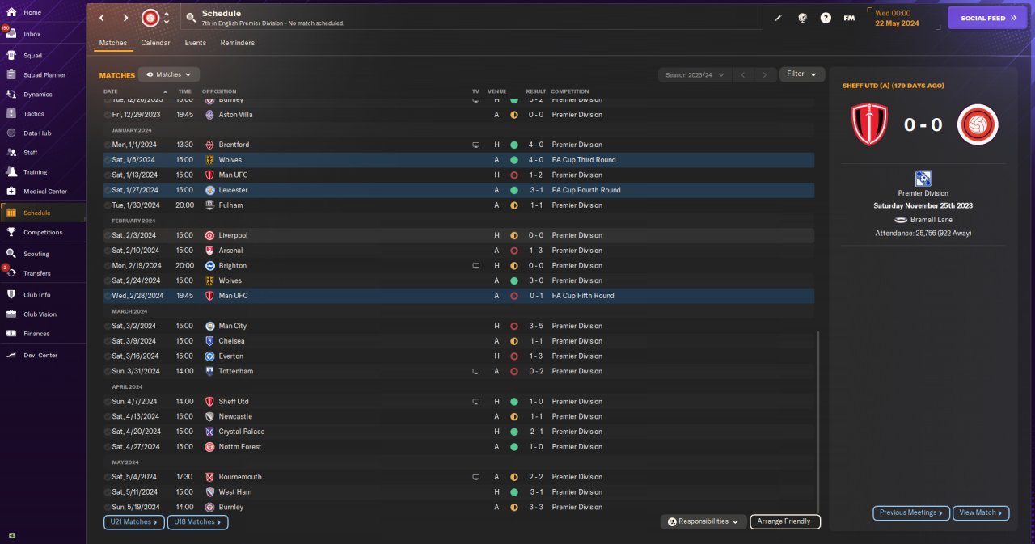
Task: Go to the Staff section
Action: click(x=31, y=153)
